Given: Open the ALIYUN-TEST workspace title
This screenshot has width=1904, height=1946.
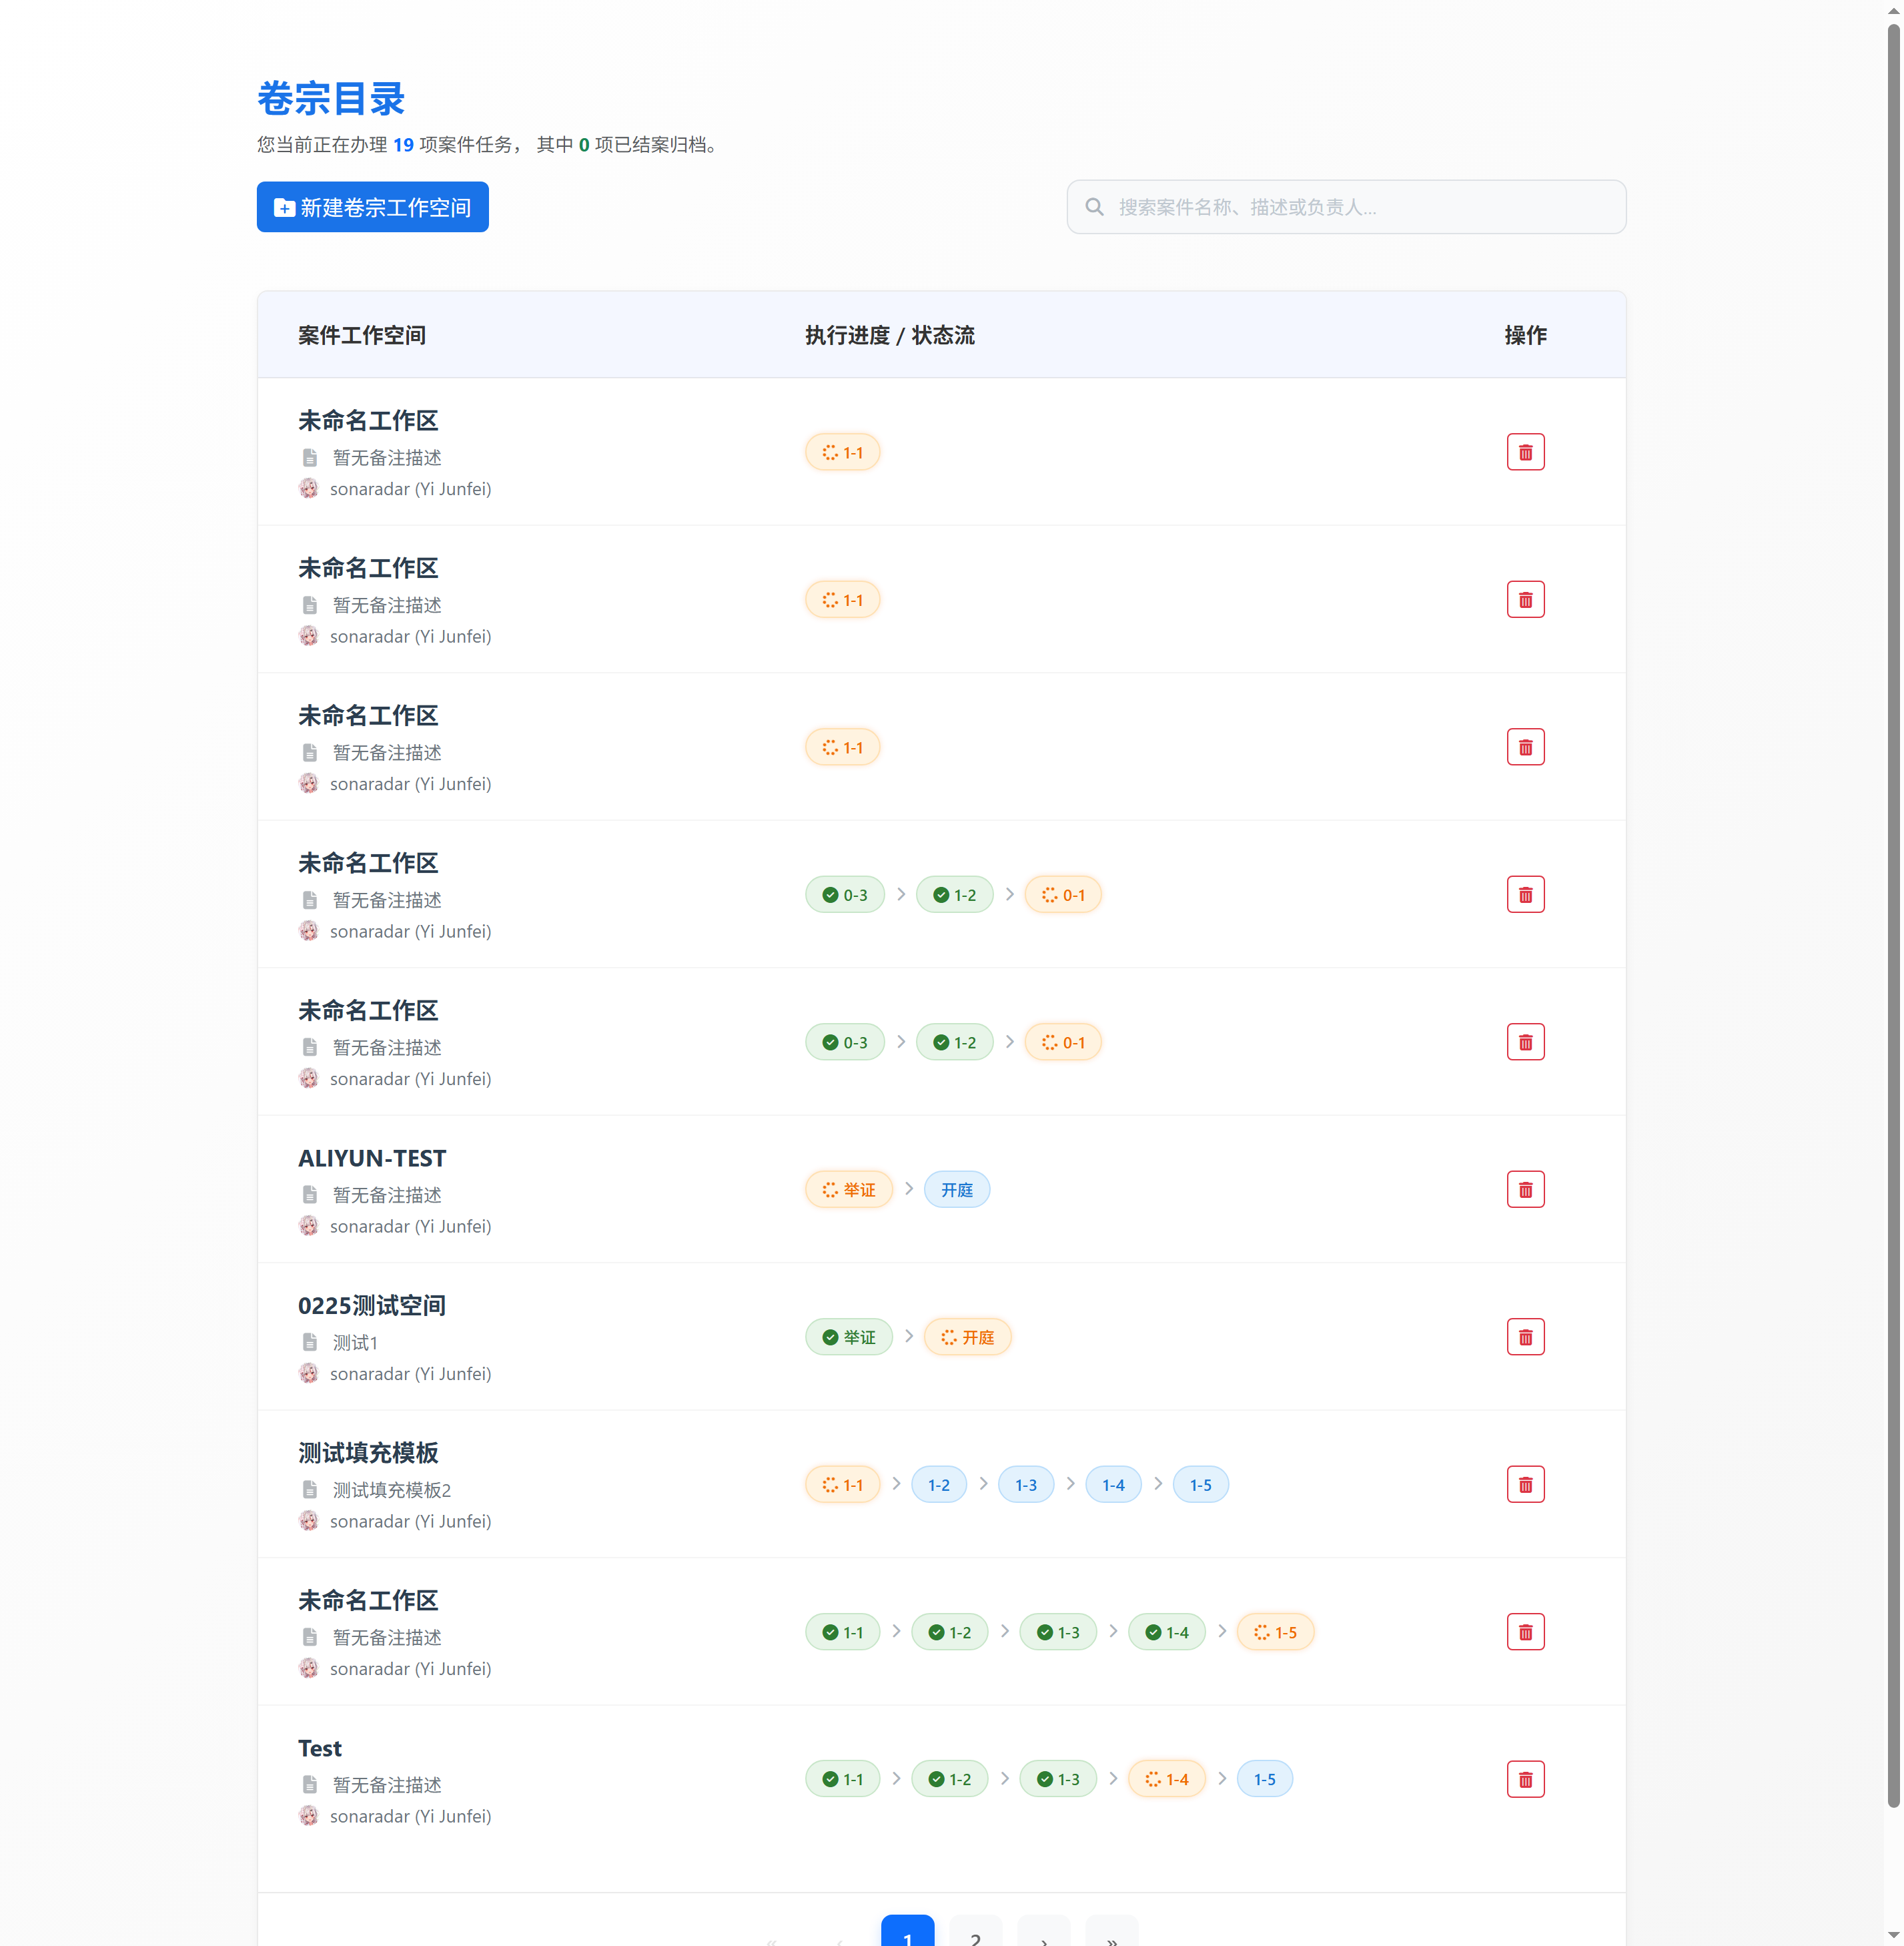Looking at the screenshot, I should pyautogui.click(x=371, y=1158).
